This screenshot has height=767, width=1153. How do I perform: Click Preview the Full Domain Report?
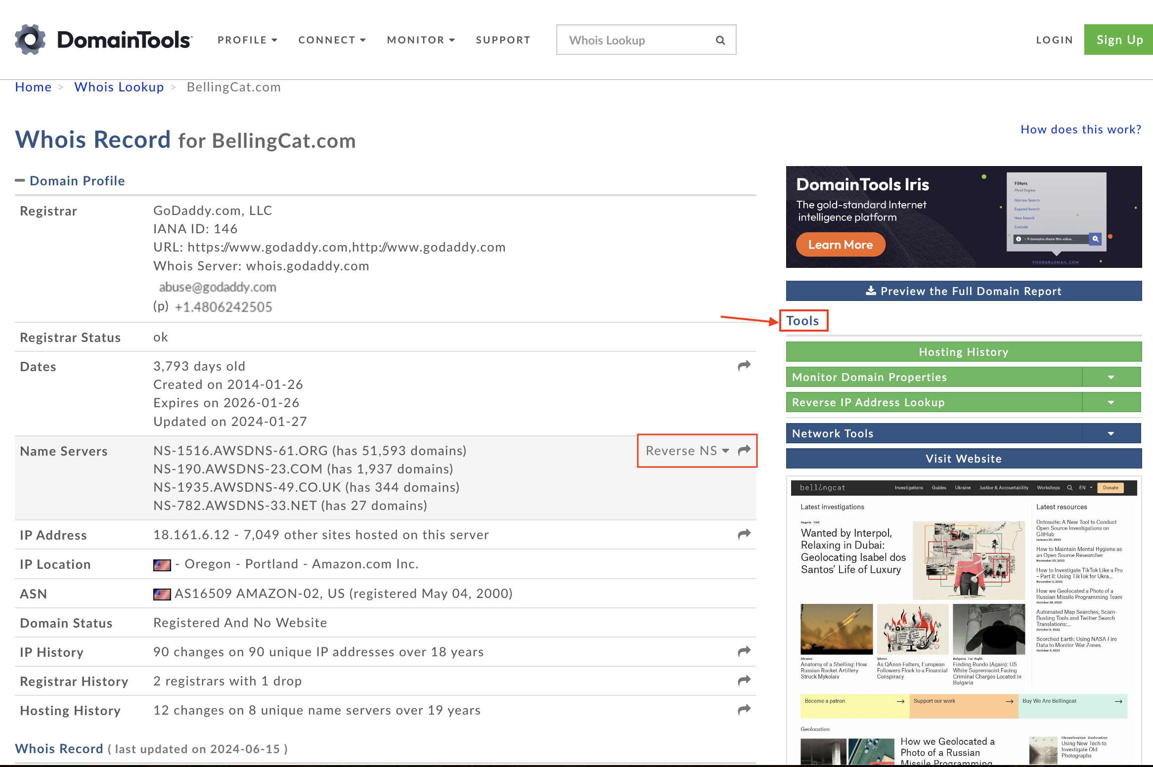[x=964, y=291]
